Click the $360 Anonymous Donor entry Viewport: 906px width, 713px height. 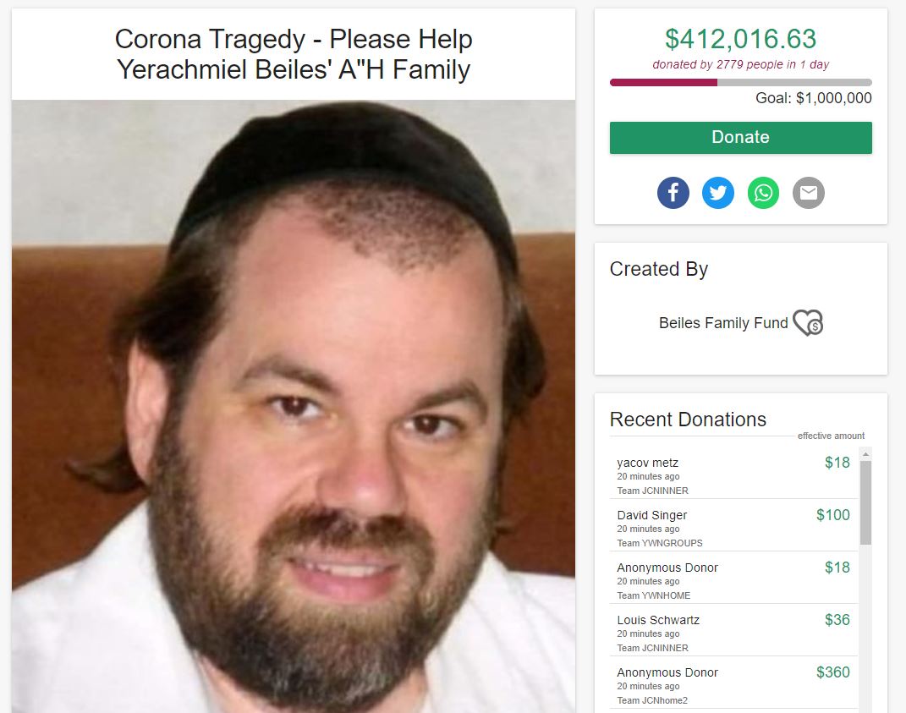coord(733,685)
